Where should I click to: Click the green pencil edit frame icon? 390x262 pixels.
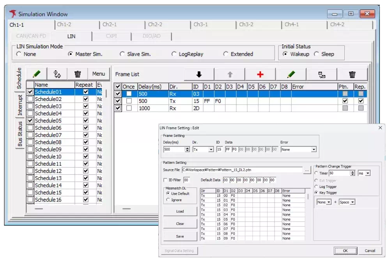click(291, 74)
